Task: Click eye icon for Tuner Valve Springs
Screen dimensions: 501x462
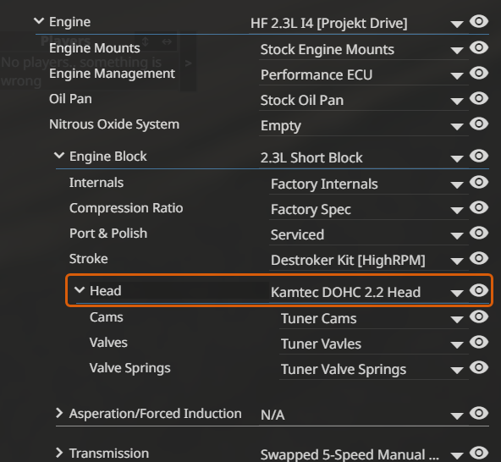Action: tap(479, 367)
